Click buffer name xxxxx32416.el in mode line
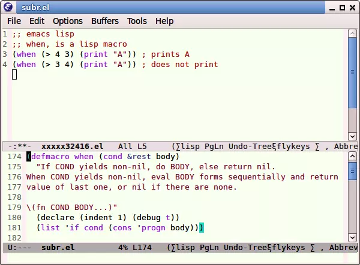Screen dimensions: 360x265 pyautogui.click(x=73, y=146)
